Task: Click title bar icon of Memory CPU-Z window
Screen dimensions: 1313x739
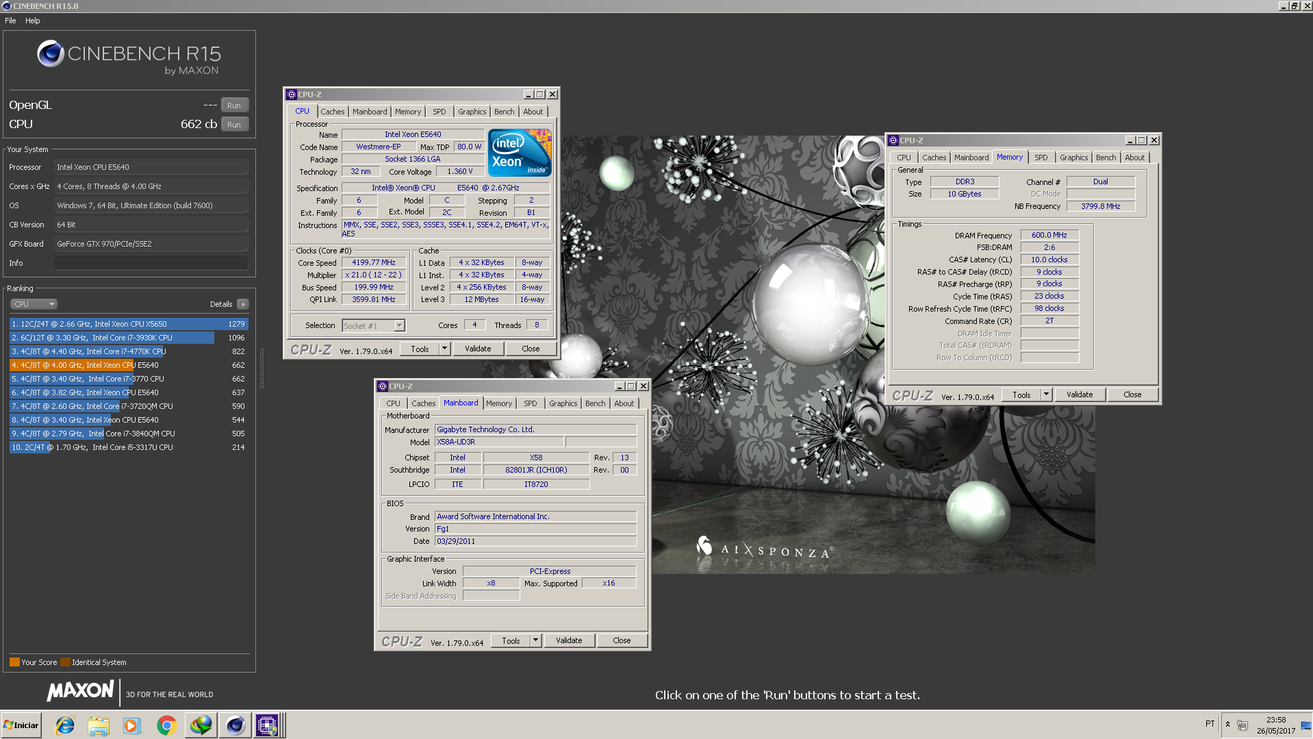Action: (893, 140)
